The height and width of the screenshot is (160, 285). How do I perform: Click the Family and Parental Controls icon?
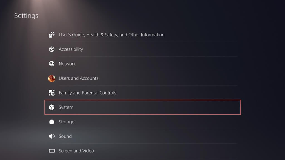(52, 93)
